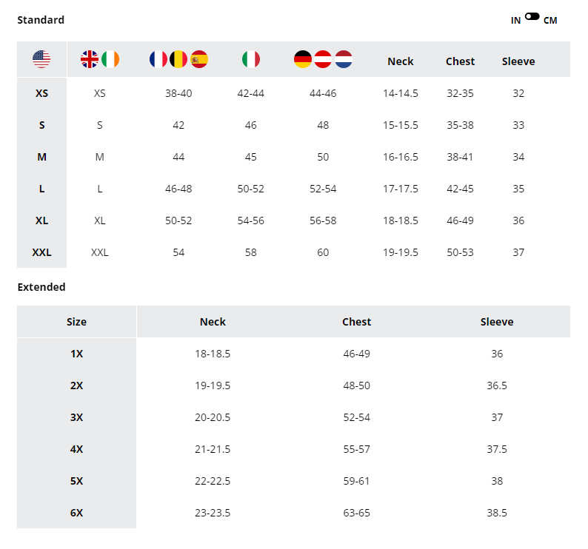588x549 pixels.
Task: Click the Austria flag icon
Action: point(323,59)
